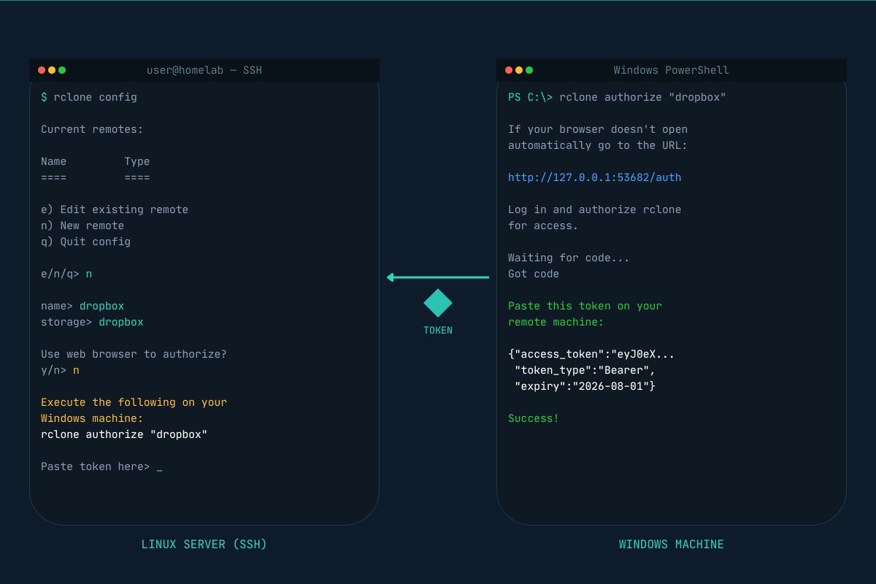876x584 pixels.
Task: Open the http://127.0.0.1:53682/auth link
Action: (594, 177)
